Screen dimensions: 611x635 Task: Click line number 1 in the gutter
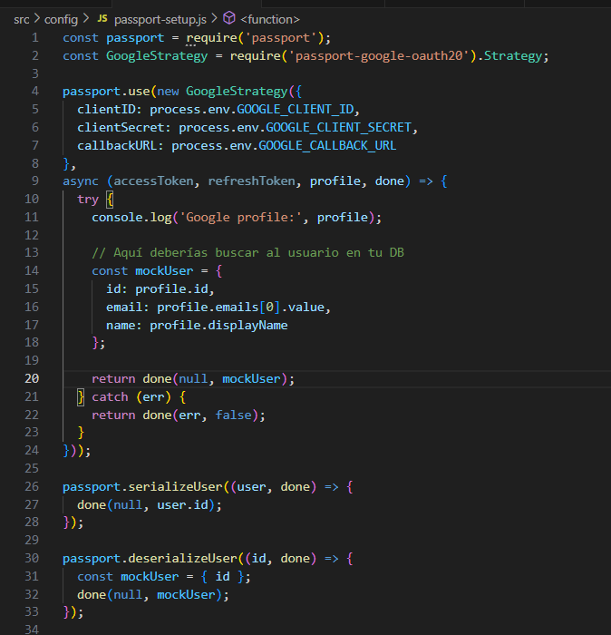point(35,38)
